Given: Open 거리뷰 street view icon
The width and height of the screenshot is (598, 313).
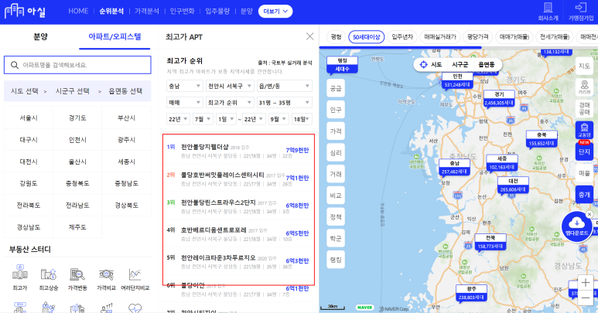Looking at the screenshot, I should 584,87.
